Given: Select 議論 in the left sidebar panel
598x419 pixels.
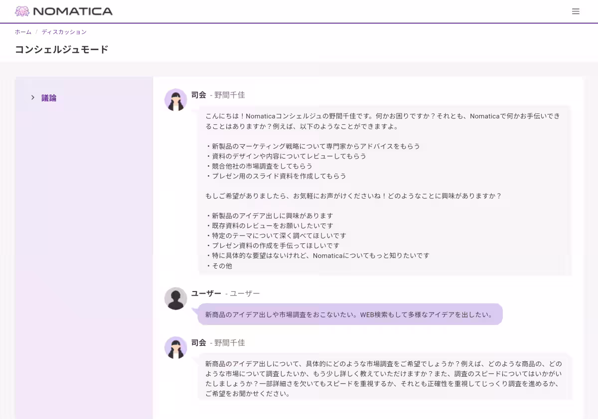Looking at the screenshot, I should point(48,98).
